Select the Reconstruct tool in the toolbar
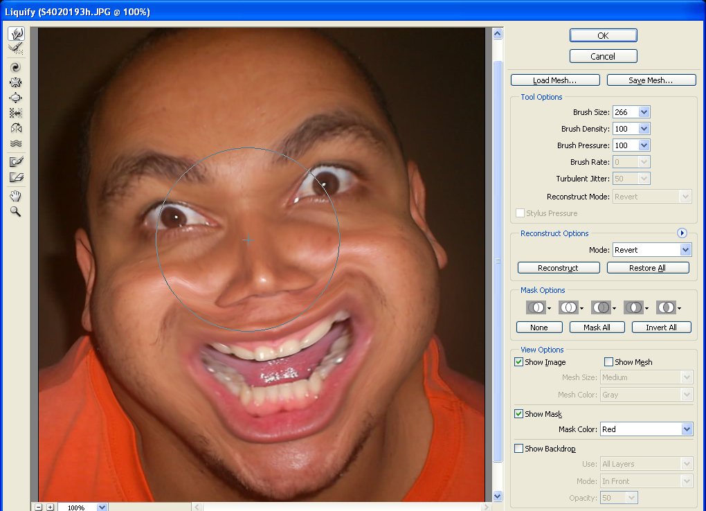Screen dimensions: 706x511 click(x=16, y=48)
